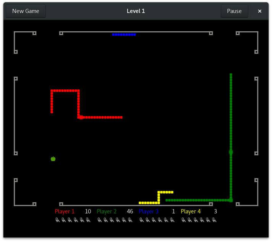
Task: Click the red Player 1 label
Action: click(65, 211)
